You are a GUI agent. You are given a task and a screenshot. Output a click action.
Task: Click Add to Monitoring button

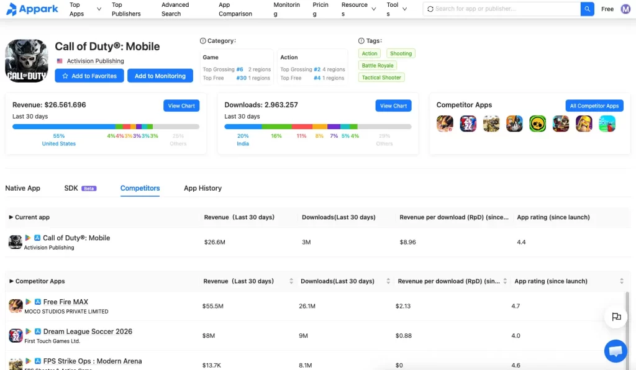coord(160,76)
